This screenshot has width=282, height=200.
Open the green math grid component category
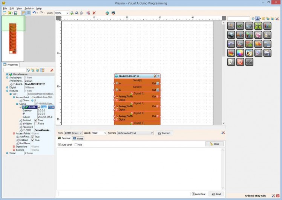[258, 26]
